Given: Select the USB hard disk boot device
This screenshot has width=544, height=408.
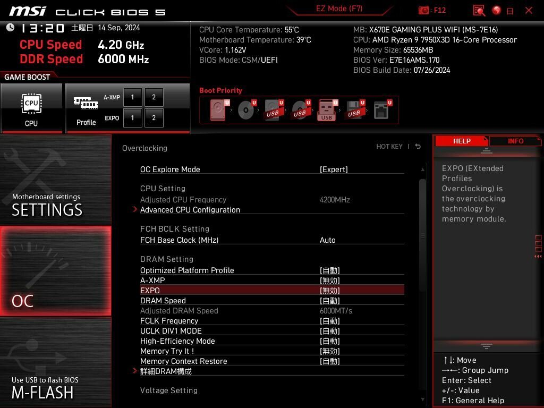Looking at the screenshot, I should pos(274,110).
